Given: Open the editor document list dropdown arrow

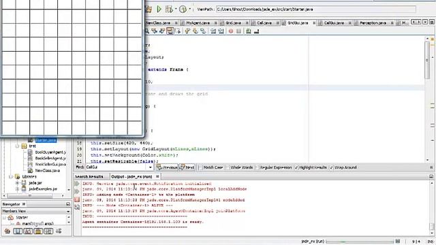Looking at the screenshot, I should click(425, 22).
